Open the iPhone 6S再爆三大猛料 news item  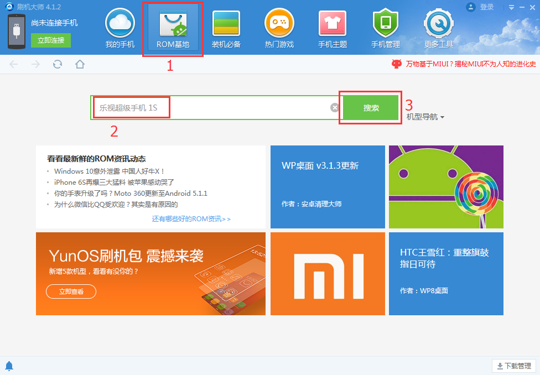(114, 182)
